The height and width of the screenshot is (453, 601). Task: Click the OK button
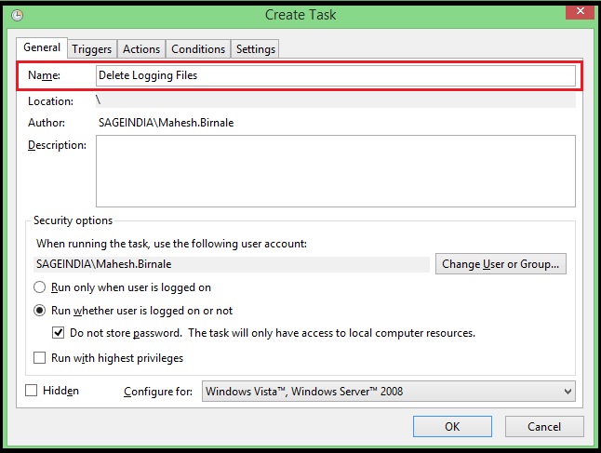452,427
